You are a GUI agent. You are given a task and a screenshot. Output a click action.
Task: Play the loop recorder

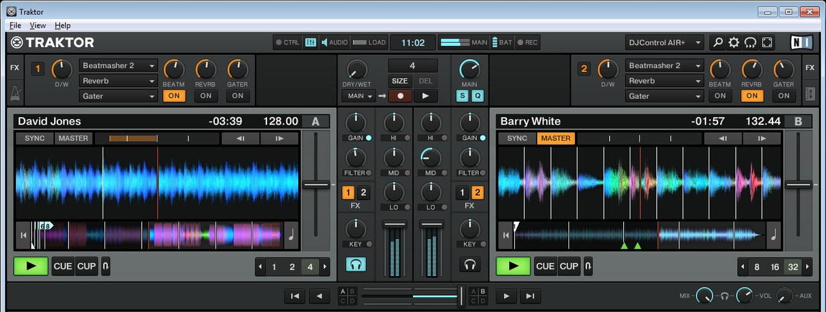[x=425, y=96]
